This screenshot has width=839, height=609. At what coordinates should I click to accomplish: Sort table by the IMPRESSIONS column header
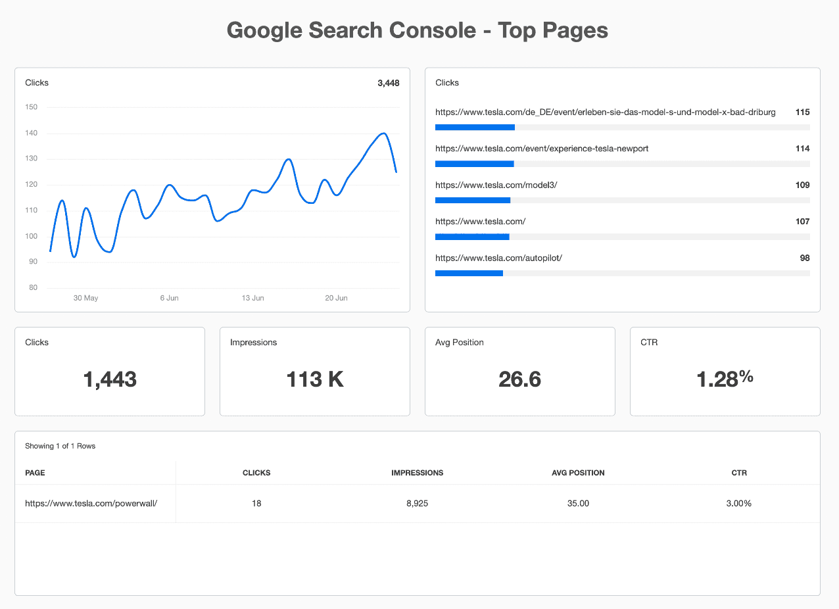[417, 473]
